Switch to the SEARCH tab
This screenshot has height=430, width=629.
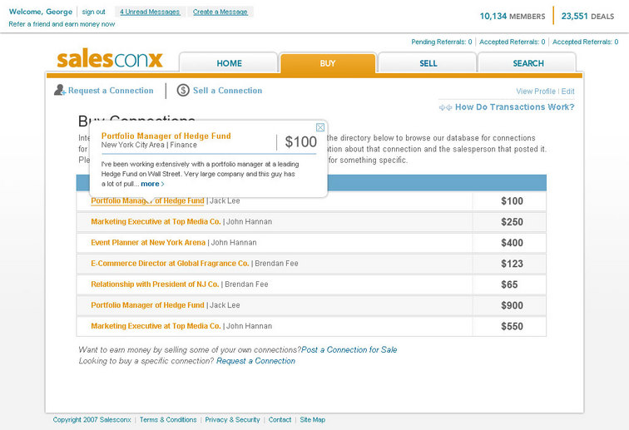click(x=527, y=63)
